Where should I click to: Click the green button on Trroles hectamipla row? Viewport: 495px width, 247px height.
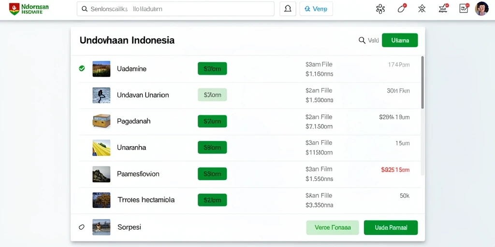point(212,200)
